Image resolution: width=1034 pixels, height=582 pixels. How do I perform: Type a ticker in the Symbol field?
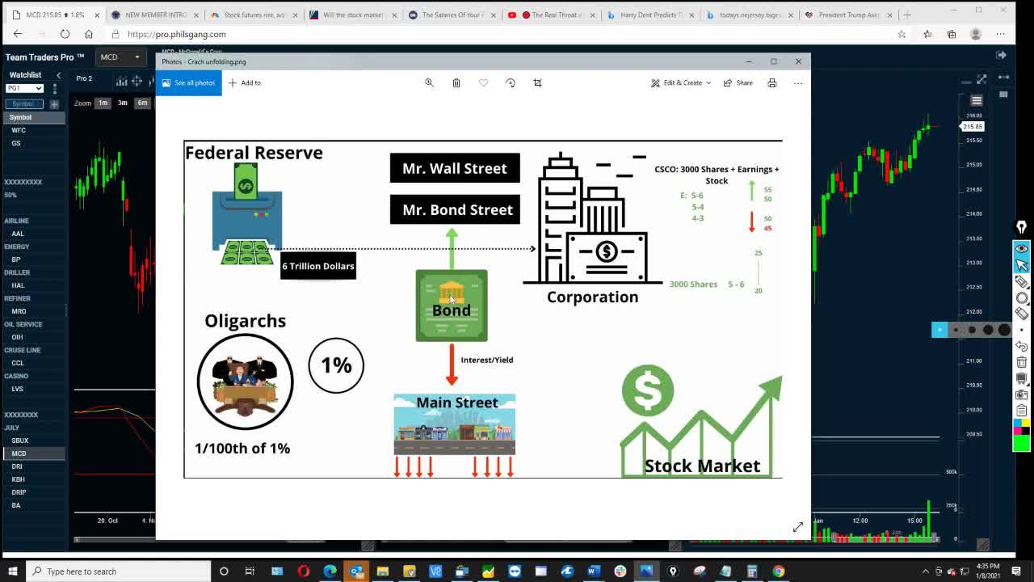(23, 104)
